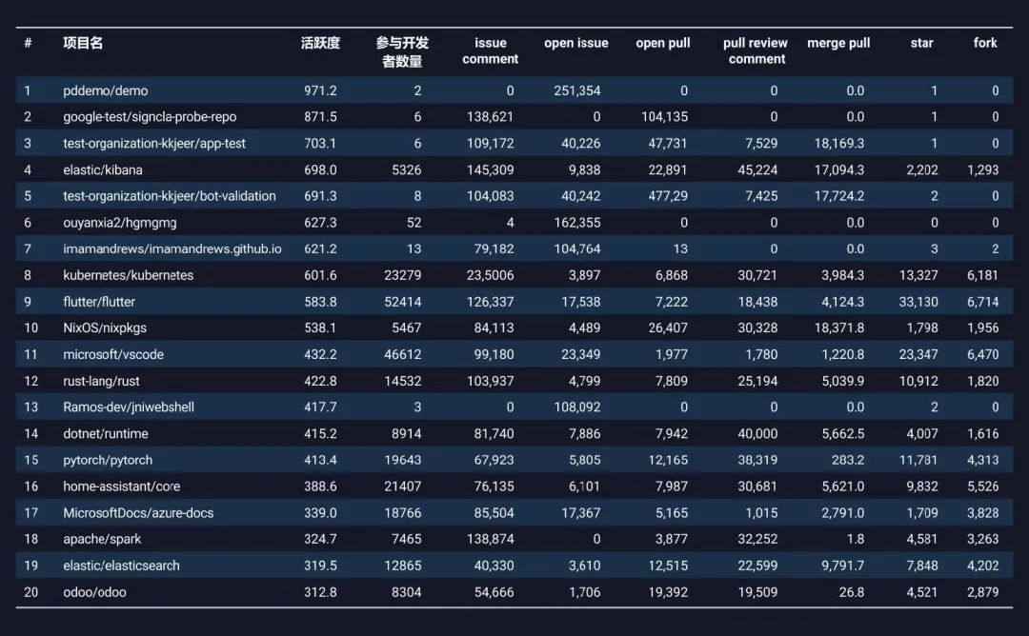The image size is (1029, 636).
Task: Select the pddemo/demo project in row 1
Action: [106, 90]
